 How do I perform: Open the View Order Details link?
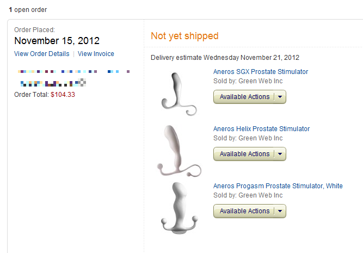(42, 54)
